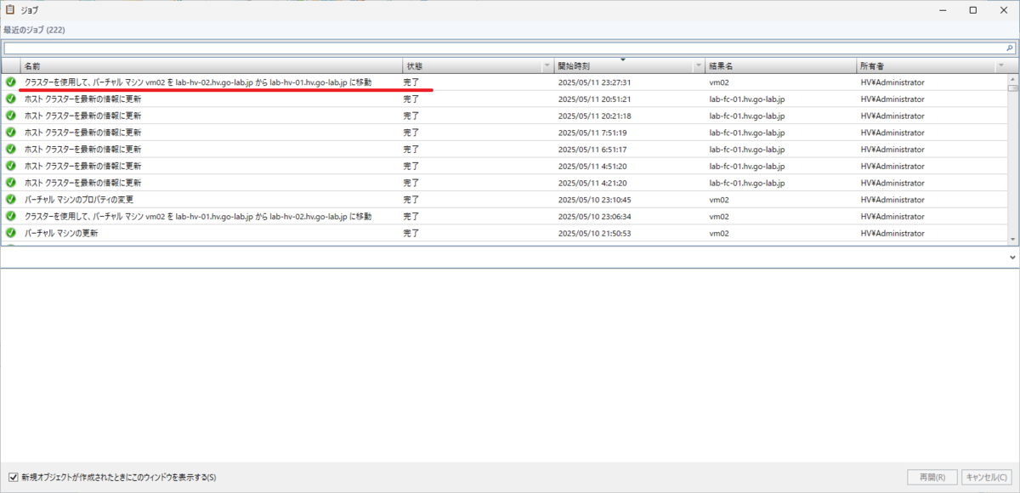The width and height of the screenshot is (1020, 493).
Task: Click the completed icon on the 7:51:19 row
Action: pos(11,133)
